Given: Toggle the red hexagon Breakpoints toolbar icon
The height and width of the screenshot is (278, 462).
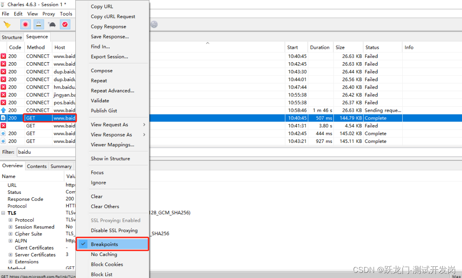Looking at the screenshot, I should click(65, 25).
